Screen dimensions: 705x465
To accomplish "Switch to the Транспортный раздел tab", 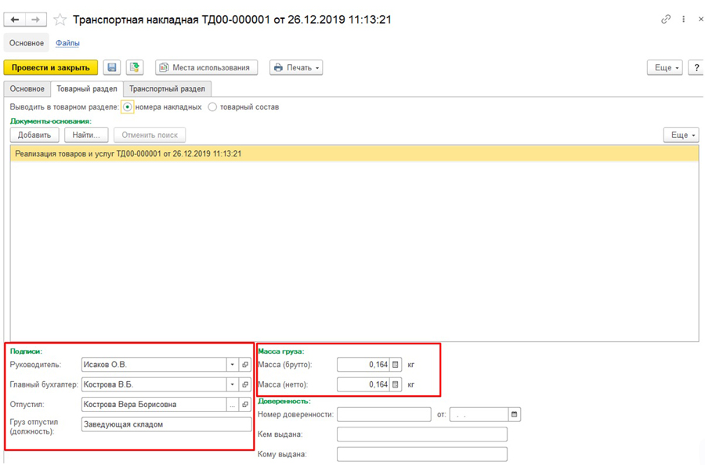I will tap(168, 89).
